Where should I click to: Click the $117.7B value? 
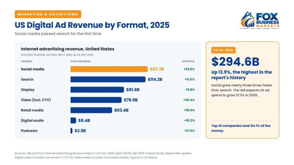pyautogui.click(x=157, y=69)
